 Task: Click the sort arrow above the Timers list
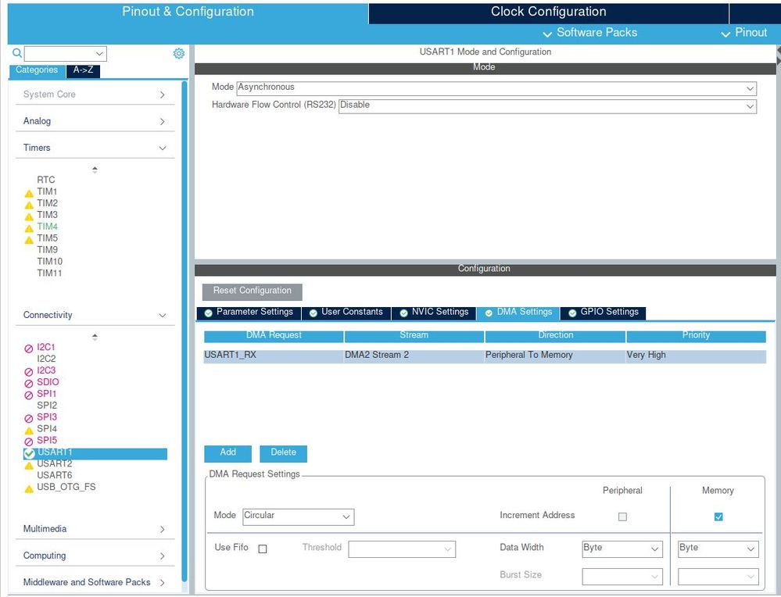point(95,170)
